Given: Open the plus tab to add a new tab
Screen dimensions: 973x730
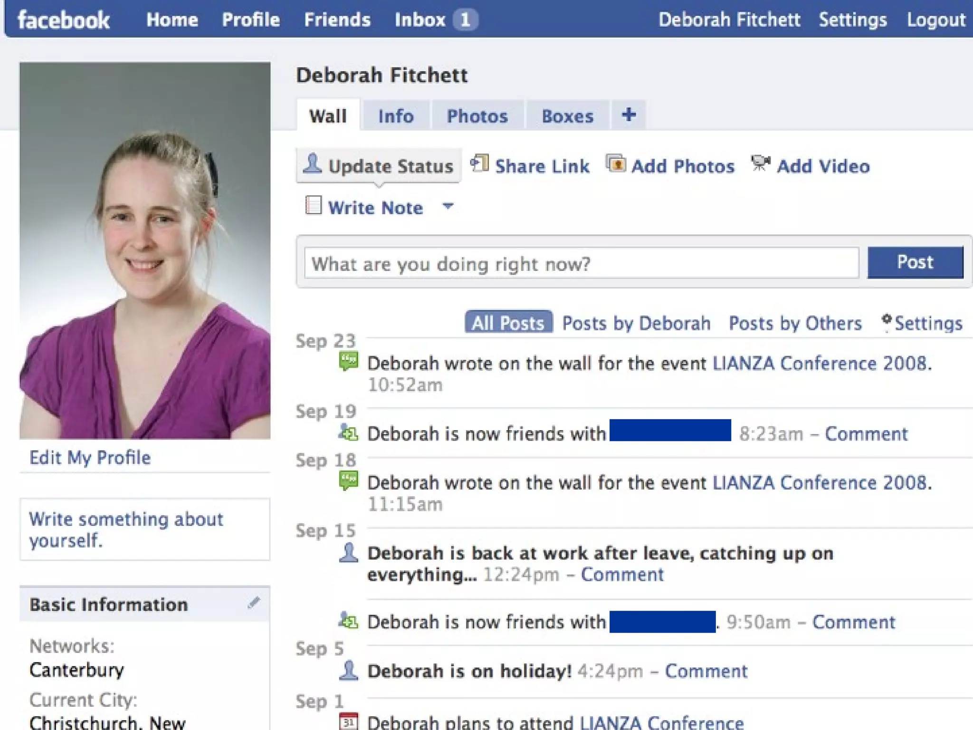Looking at the screenshot, I should (629, 115).
